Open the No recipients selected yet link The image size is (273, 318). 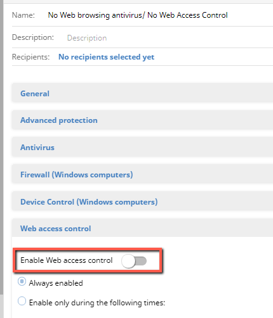coord(106,57)
